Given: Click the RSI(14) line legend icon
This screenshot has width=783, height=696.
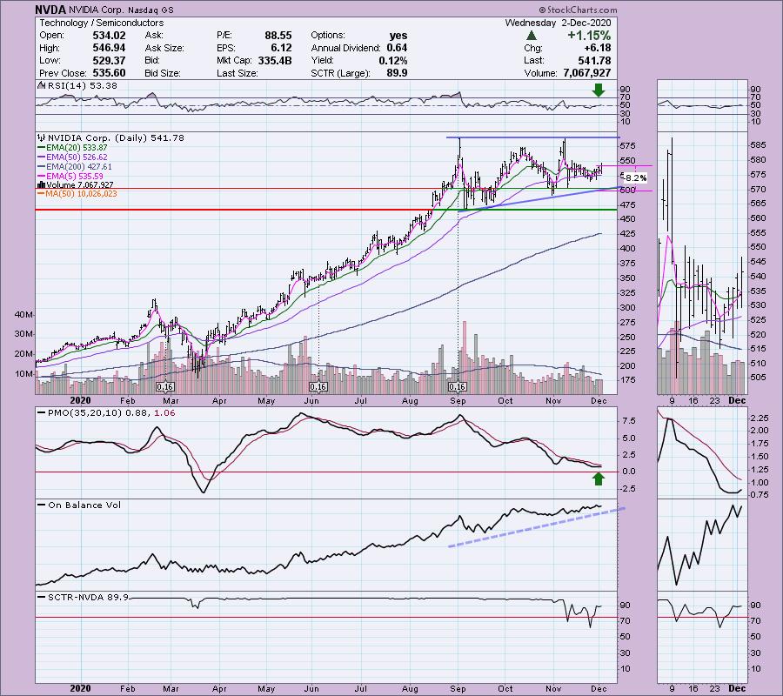Looking at the screenshot, I should click(x=42, y=85).
